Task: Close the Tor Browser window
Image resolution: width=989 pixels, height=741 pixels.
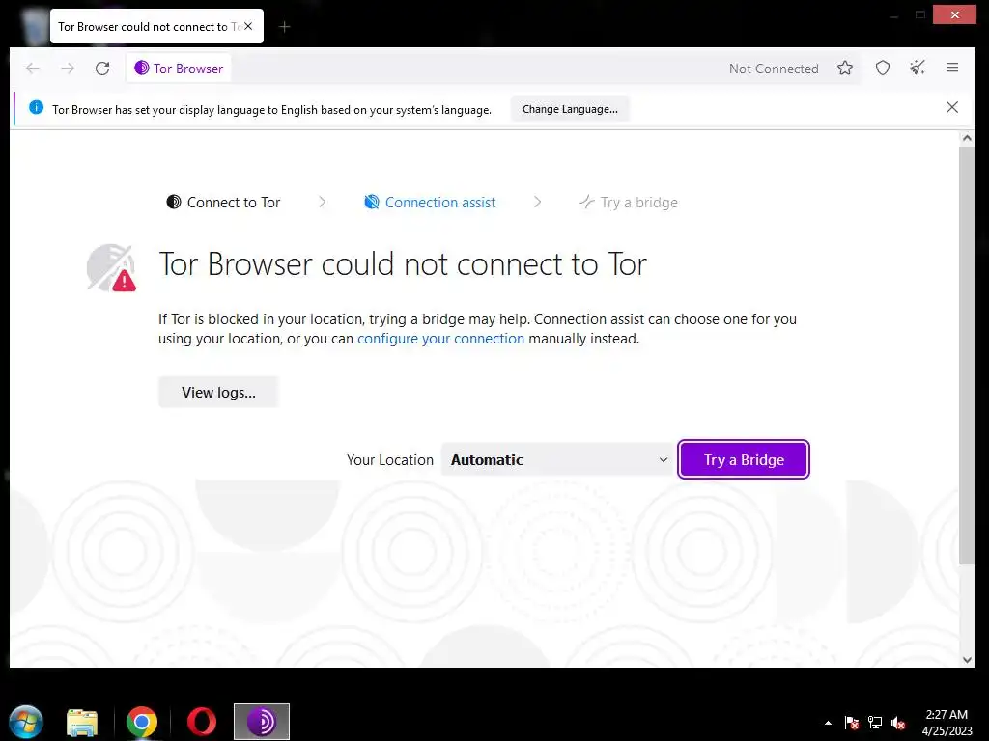Action: (x=954, y=14)
